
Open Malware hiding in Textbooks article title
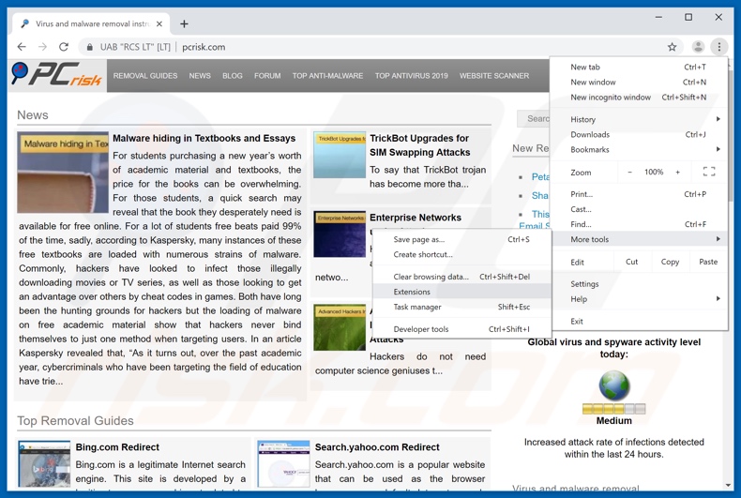click(204, 139)
